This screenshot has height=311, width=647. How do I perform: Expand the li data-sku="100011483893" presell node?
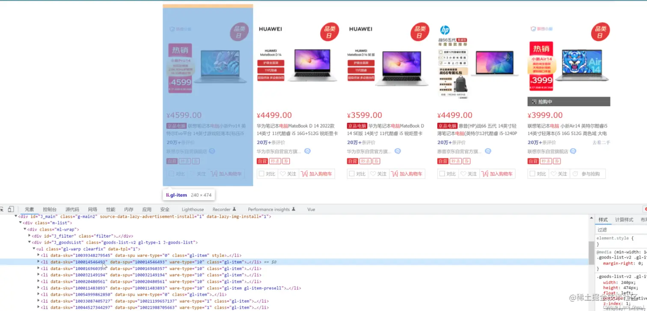click(39, 288)
